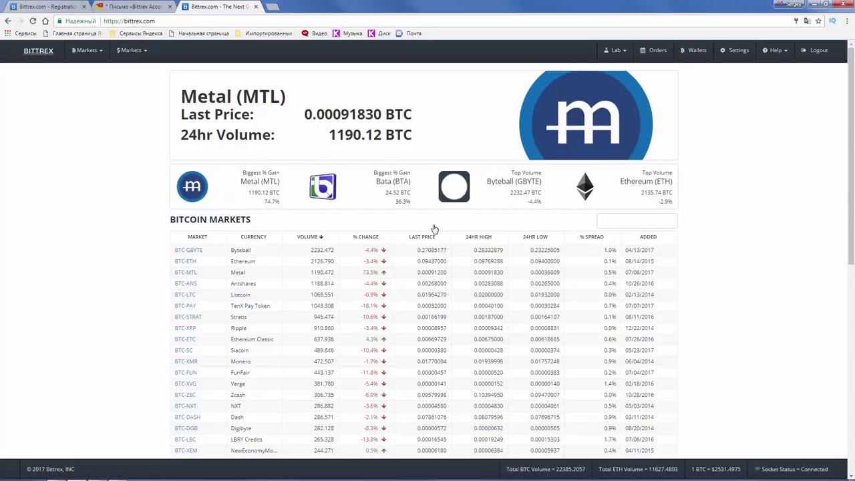Focus the Bitcoin Markets search field
This screenshot has width=855, height=481.
637,220
